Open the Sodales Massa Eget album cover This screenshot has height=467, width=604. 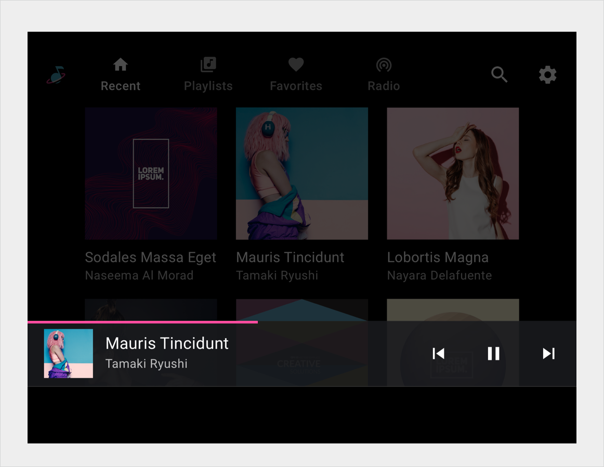(151, 173)
